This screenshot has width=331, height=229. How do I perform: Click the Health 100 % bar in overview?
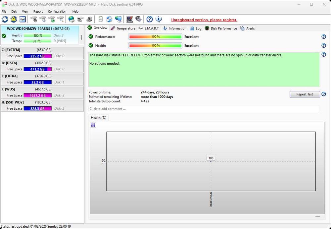click(155, 45)
